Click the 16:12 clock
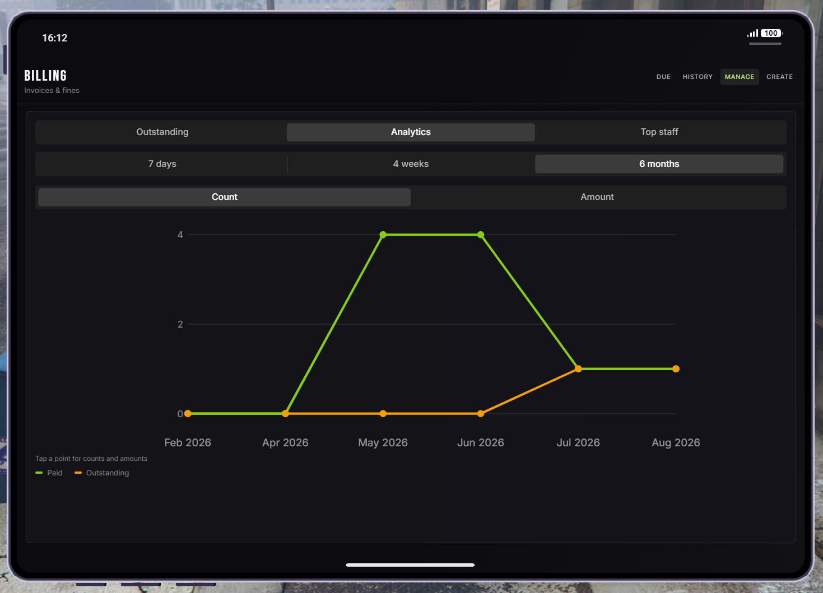The width and height of the screenshot is (823, 593). pos(55,38)
